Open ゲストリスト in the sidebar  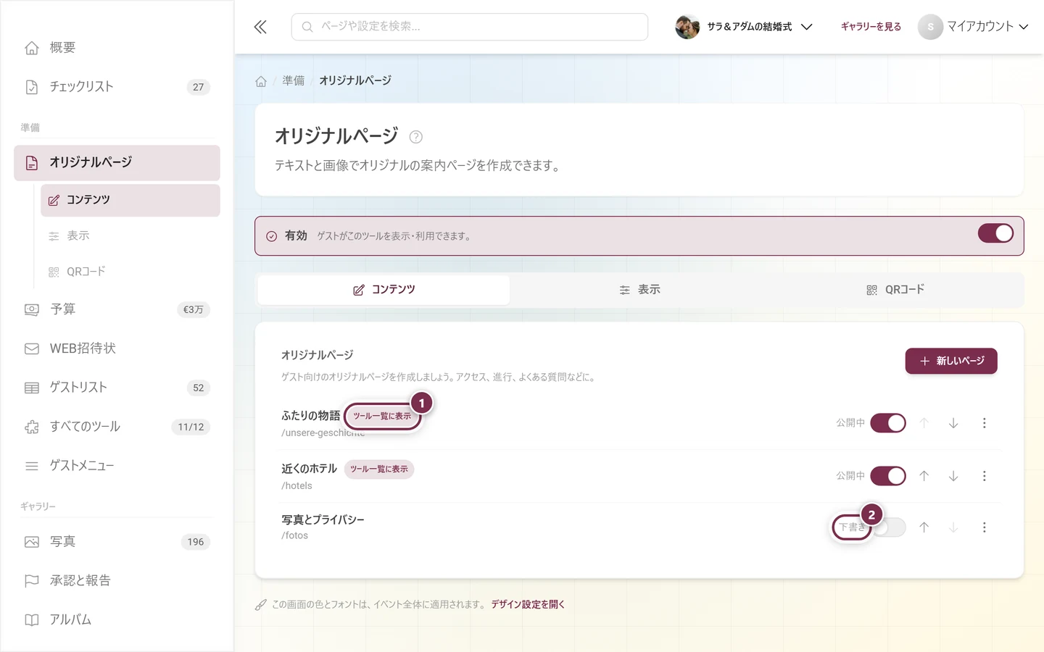tap(117, 388)
